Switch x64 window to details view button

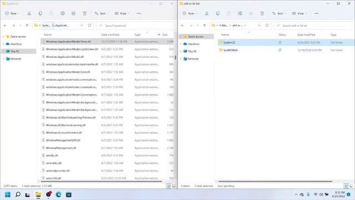coord(346,186)
